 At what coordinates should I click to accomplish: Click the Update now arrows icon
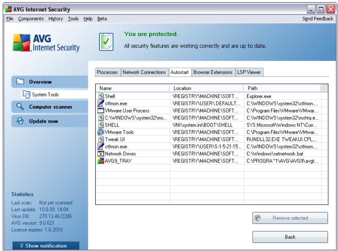20,121
